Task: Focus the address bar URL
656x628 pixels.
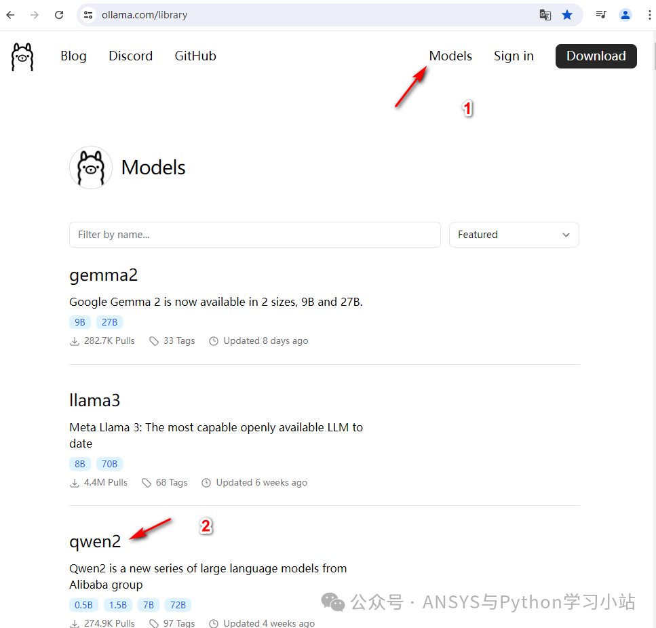Action: (x=144, y=15)
